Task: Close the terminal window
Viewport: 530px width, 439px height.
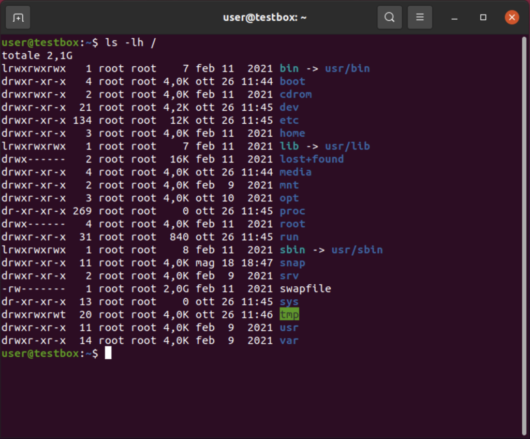Action: pos(511,18)
